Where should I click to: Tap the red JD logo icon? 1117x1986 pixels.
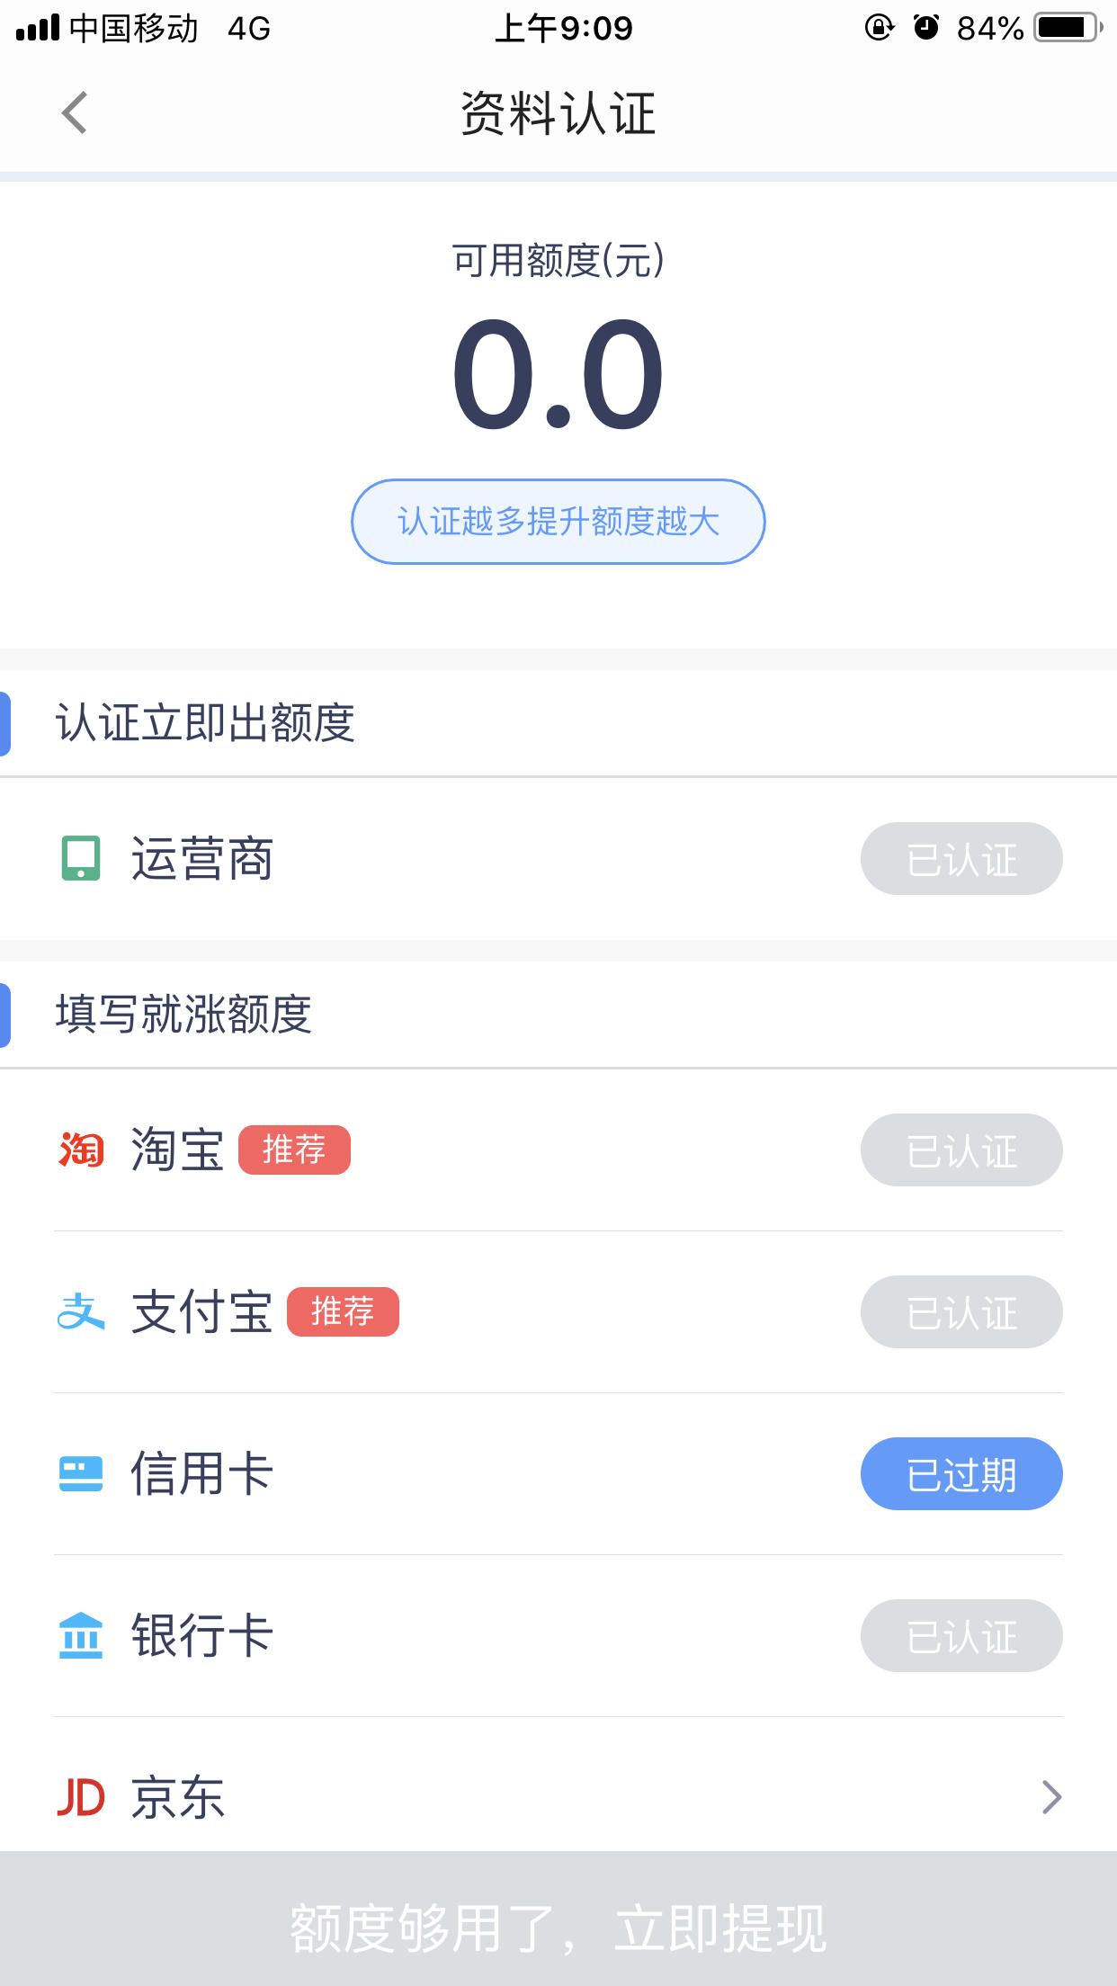(x=81, y=1797)
